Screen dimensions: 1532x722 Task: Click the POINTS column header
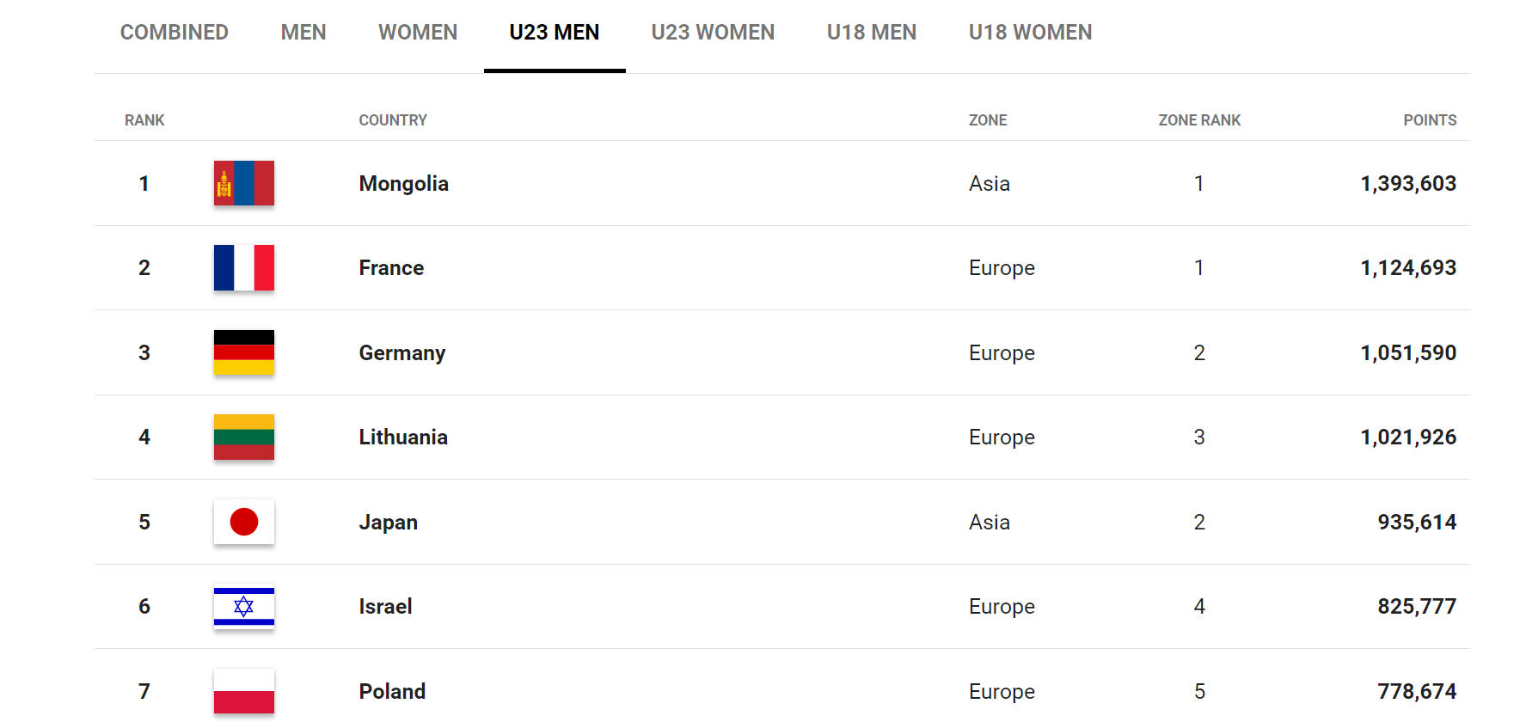click(1430, 120)
